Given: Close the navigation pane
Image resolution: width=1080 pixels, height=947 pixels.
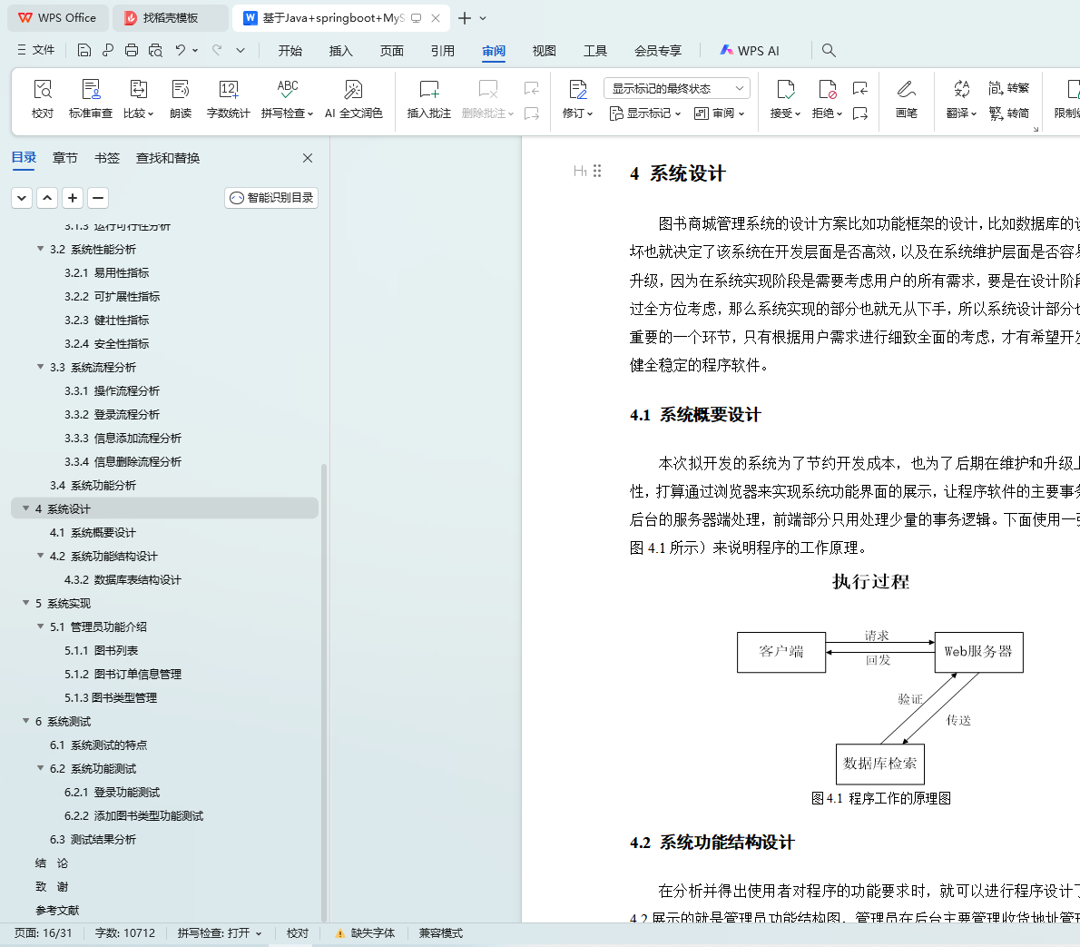Looking at the screenshot, I should [308, 159].
